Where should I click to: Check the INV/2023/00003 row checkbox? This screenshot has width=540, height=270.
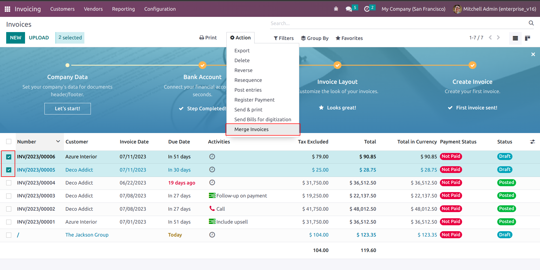9,196
